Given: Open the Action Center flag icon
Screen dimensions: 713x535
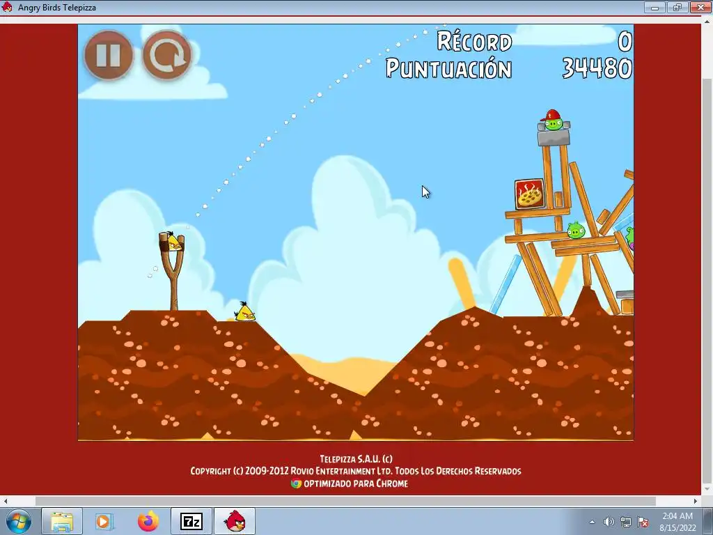Looking at the screenshot, I should tap(643, 522).
